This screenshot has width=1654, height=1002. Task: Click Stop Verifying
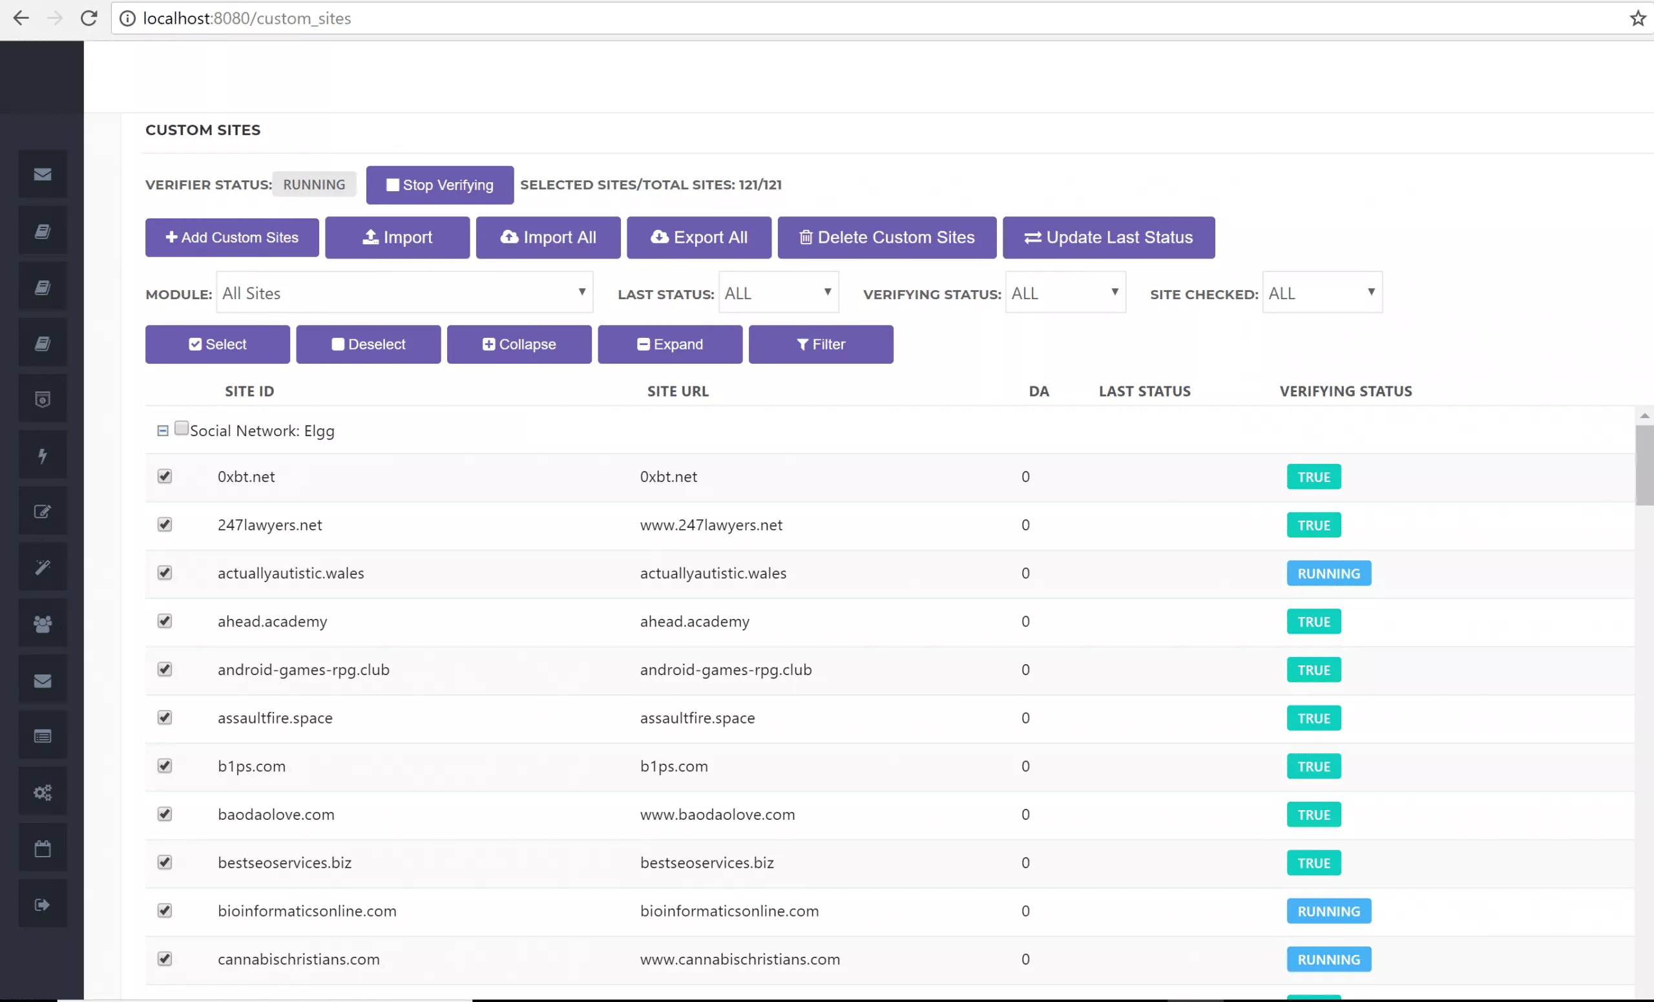440,185
